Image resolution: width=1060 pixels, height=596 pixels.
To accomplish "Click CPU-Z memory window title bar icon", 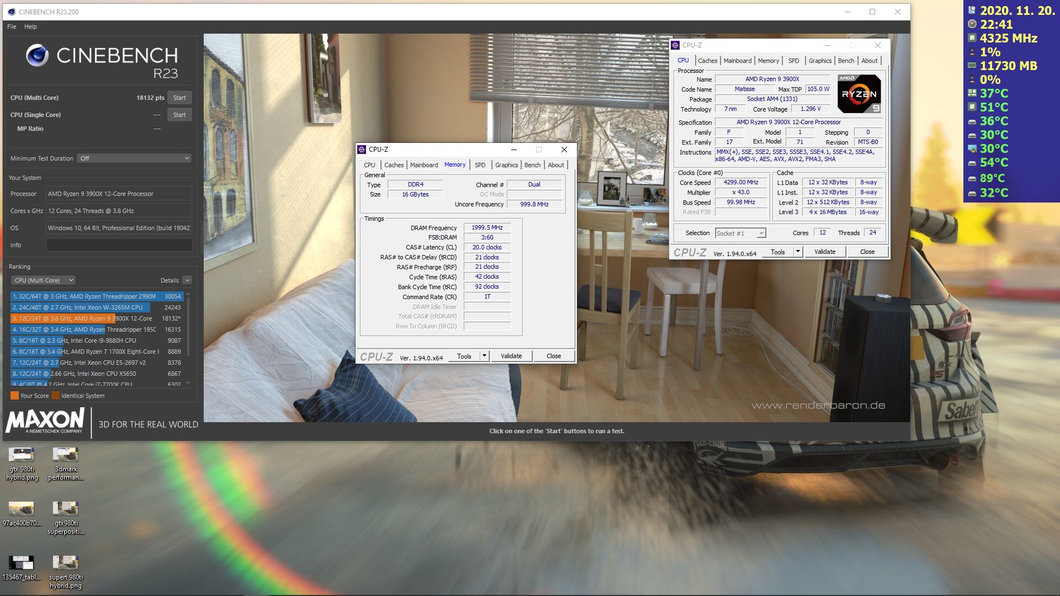I will click(x=362, y=150).
